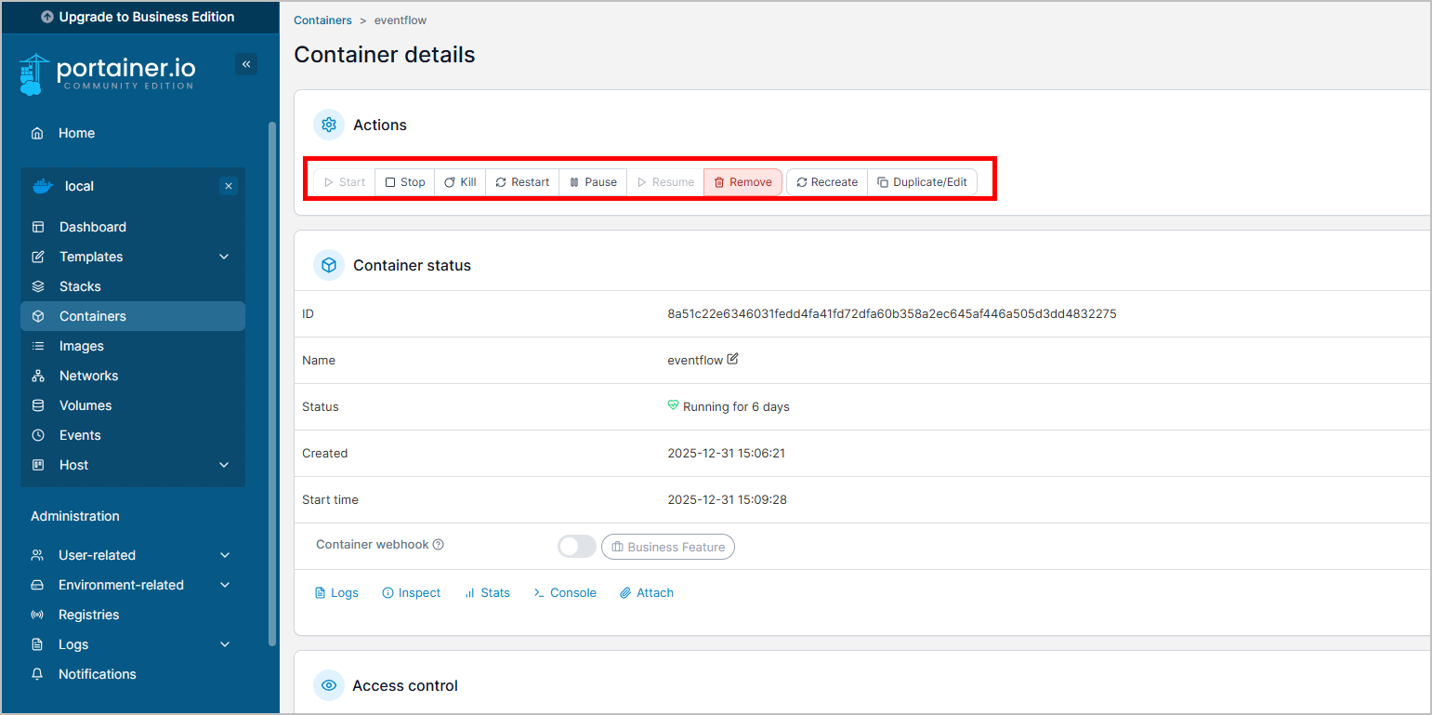
Task: Click the help icon next to Container webhook
Action: pos(439,545)
